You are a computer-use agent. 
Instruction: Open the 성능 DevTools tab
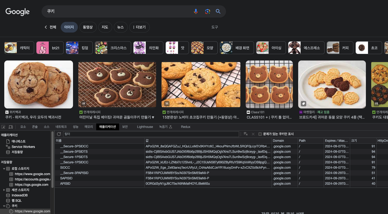(x=76, y=127)
